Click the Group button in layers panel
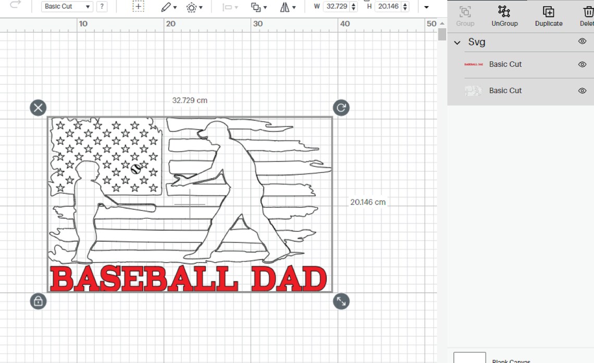This screenshot has height=363, width=594. tap(465, 15)
